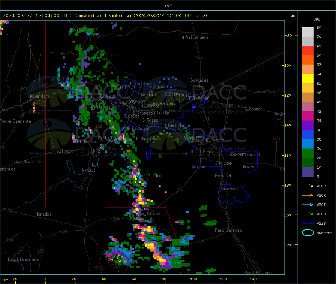Click the Cda_Amarilla map label
The image size is (336, 284).
[28, 162]
